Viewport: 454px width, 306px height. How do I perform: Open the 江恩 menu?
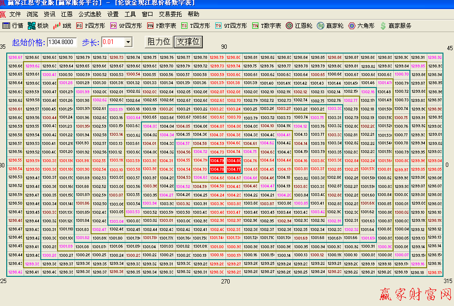point(67,14)
